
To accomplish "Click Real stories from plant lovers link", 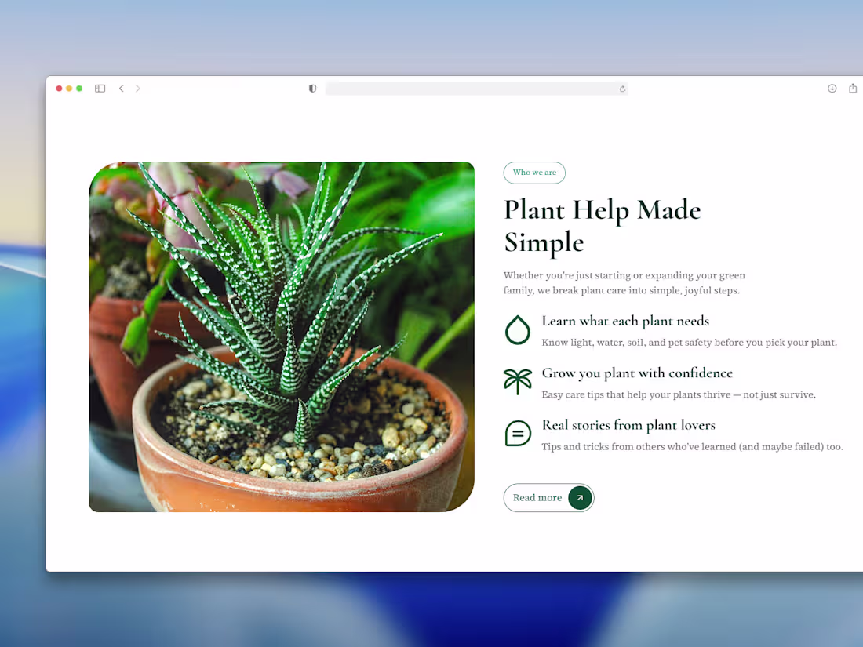I will tap(628, 425).
